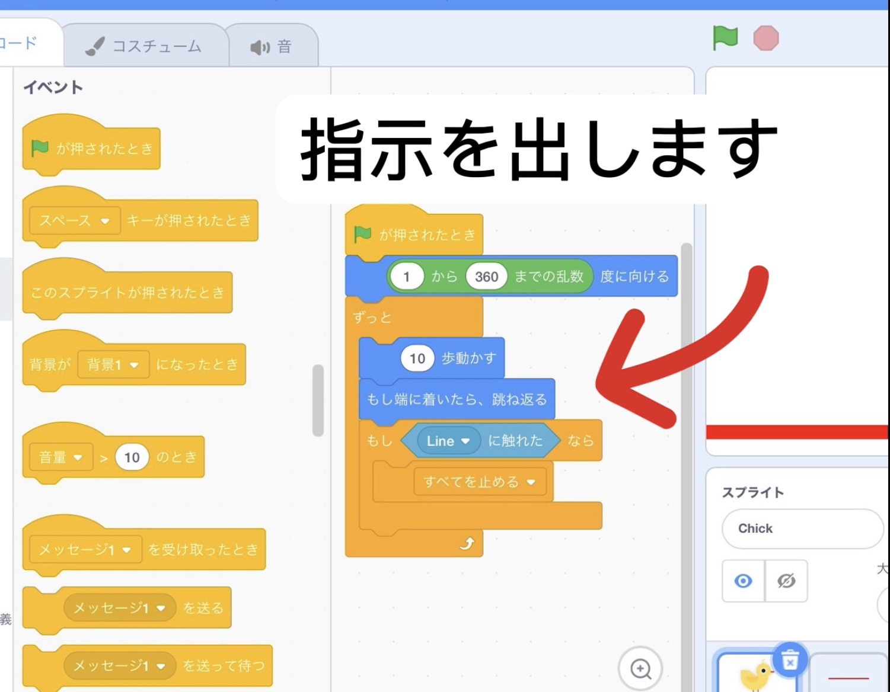Open the コスチューム tab

pyautogui.click(x=145, y=46)
